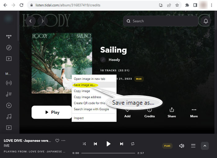Viewport: 217px width, 158px height.
Task: Skip to next track
Action: coord(122,144)
